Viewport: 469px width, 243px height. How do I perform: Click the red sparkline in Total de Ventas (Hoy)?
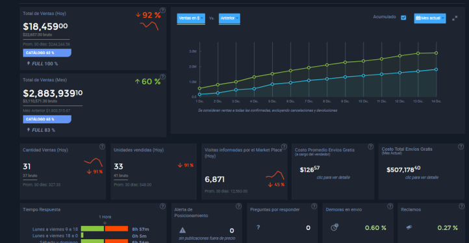149,26
